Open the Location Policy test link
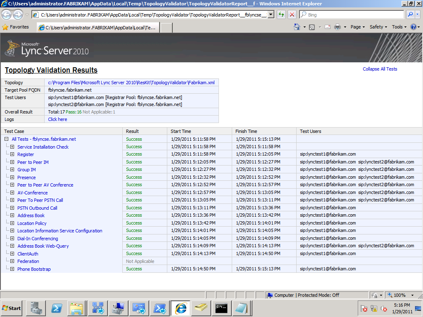 (x=32, y=223)
